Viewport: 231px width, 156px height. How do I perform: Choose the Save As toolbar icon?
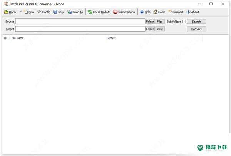coord(75,12)
